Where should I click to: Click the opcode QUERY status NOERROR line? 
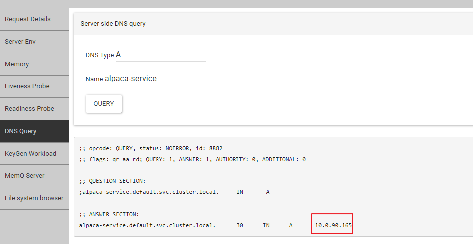(x=151, y=148)
